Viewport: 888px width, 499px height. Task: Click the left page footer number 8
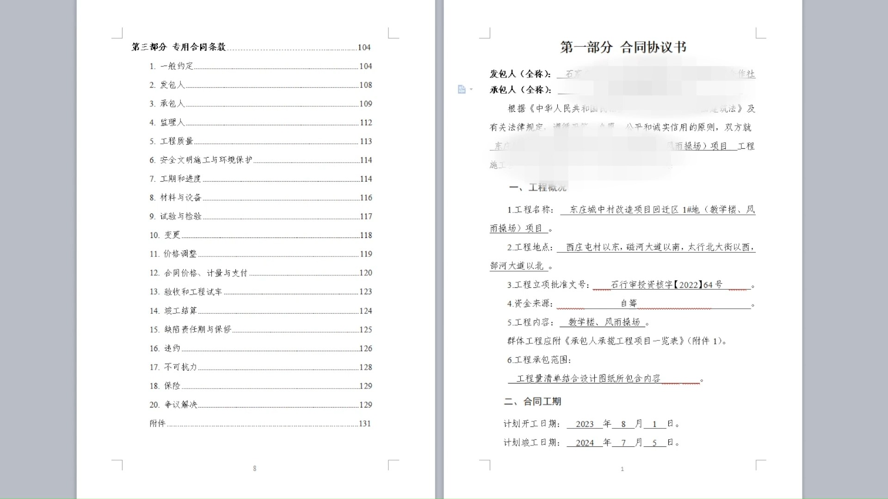[x=254, y=469]
